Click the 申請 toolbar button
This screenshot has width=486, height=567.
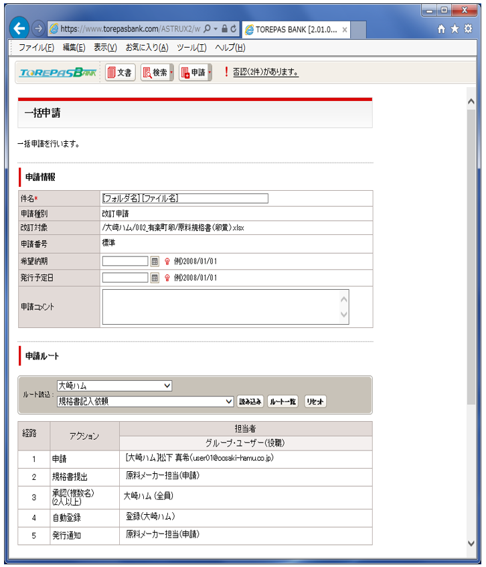coord(195,72)
